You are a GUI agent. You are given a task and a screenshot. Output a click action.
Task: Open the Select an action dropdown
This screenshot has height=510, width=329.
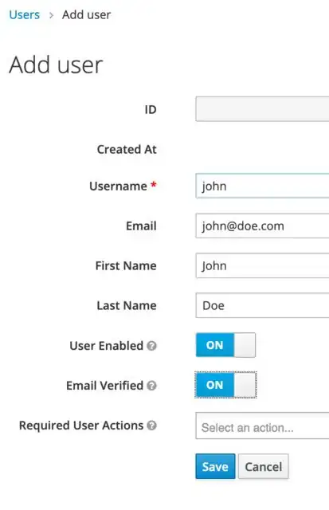pos(262,426)
